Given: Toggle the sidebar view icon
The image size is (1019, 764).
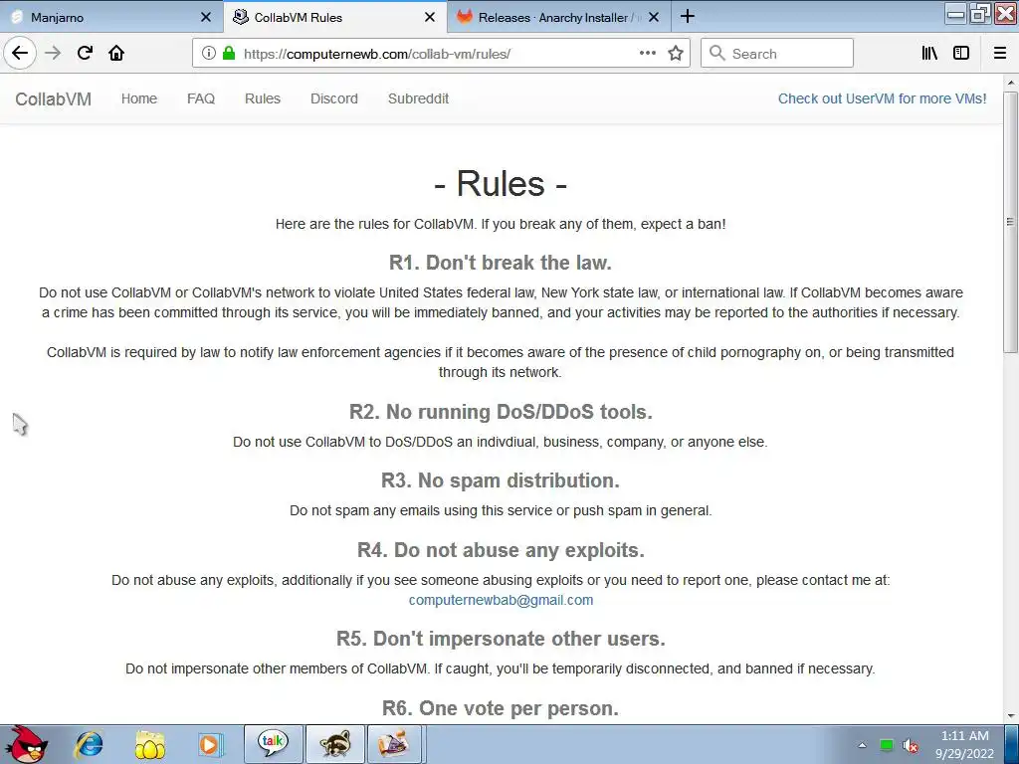Looking at the screenshot, I should tap(961, 54).
